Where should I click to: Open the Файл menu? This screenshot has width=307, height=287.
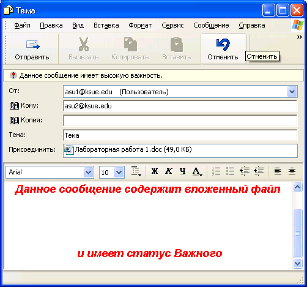[22, 25]
